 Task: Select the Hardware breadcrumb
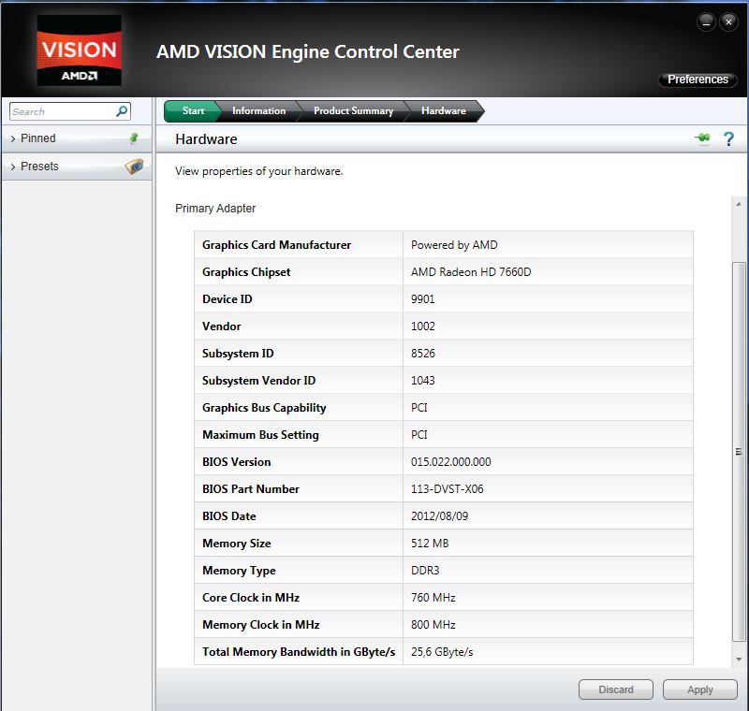tap(443, 111)
